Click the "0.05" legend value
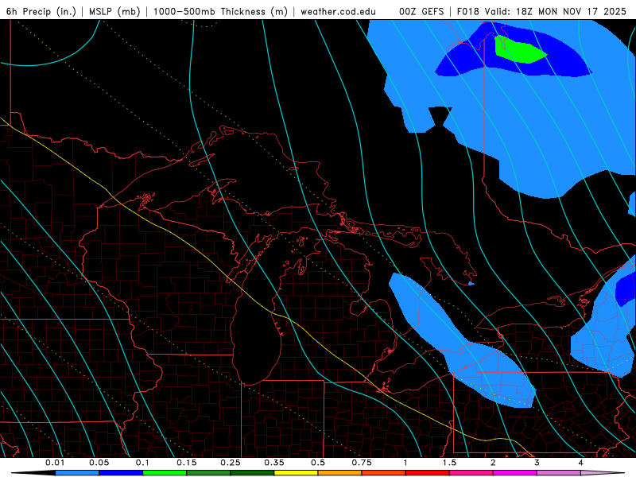 click(99, 463)
